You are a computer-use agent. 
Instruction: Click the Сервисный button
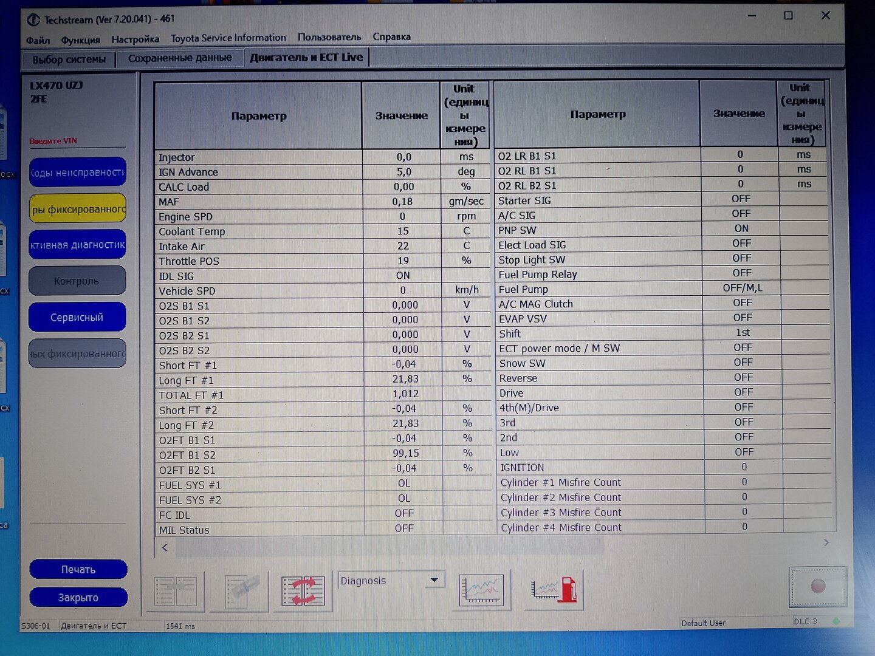[77, 317]
